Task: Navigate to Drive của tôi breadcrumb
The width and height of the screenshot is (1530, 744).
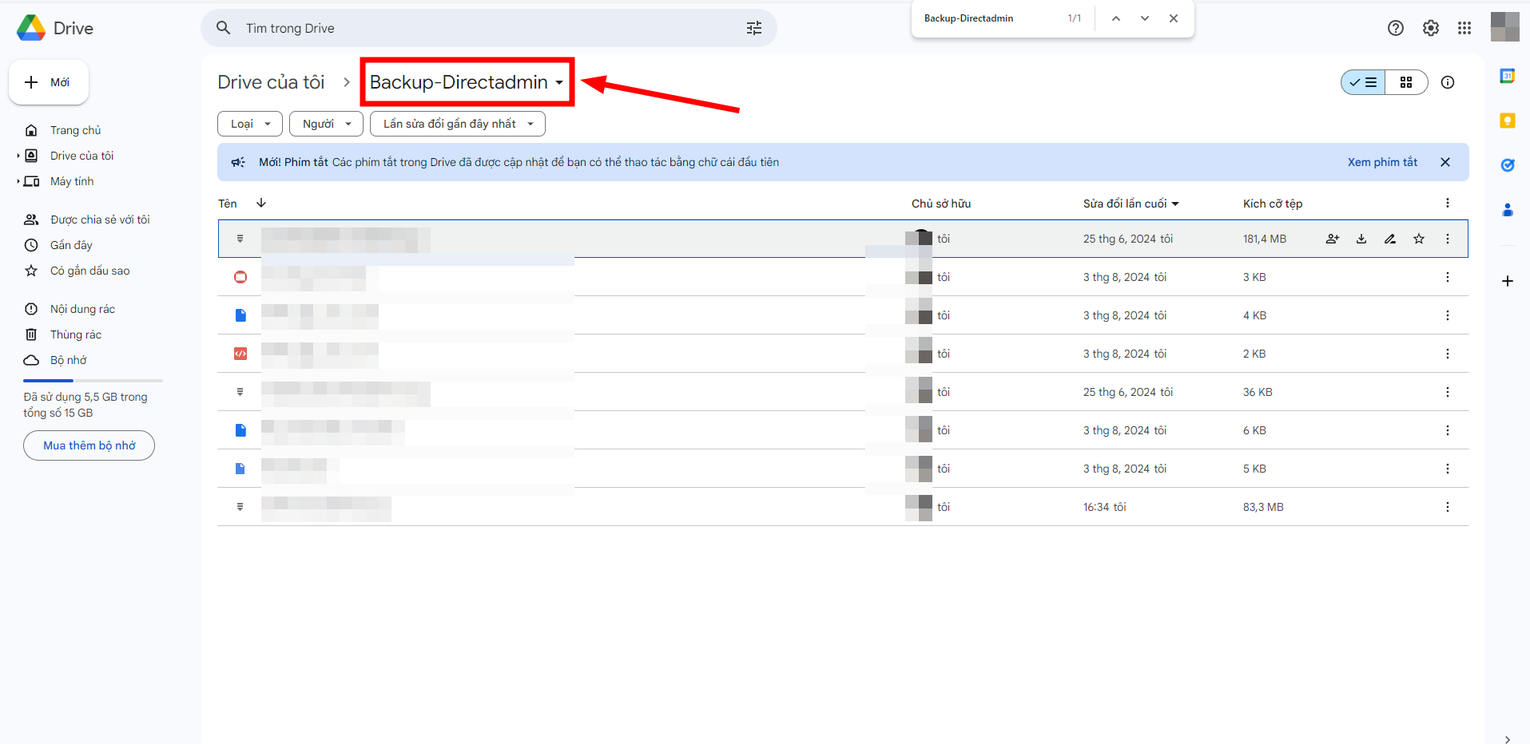Action: click(271, 82)
